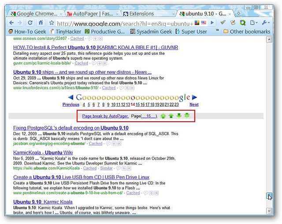Jump to top with AutoPager double-up arrow
Screen dimensions: 282x224
(163, 116)
